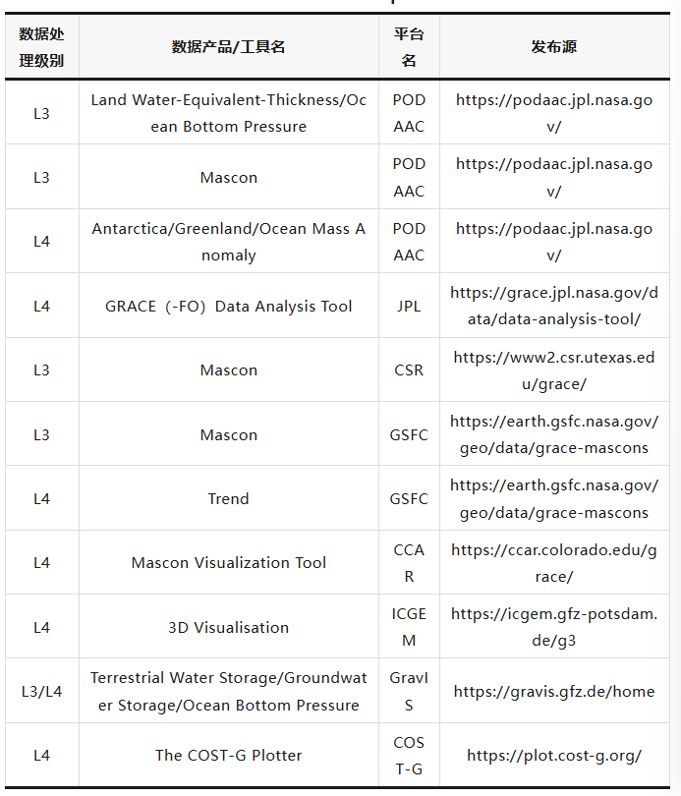681x796 pixels.
Task: Open the earth.gsfc.nasa.gov link in the Trend row
Action: (554, 498)
